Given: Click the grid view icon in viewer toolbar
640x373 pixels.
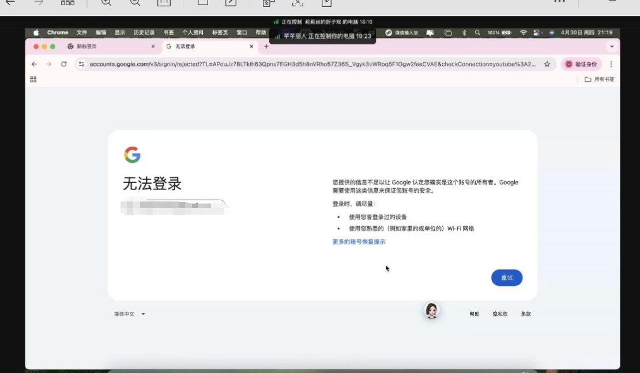Looking at the screenshot, I should coord(68,3).
